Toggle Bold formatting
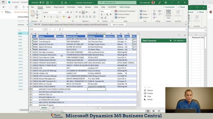The width and height of the screenshot is (213, 119). [45, 17]
